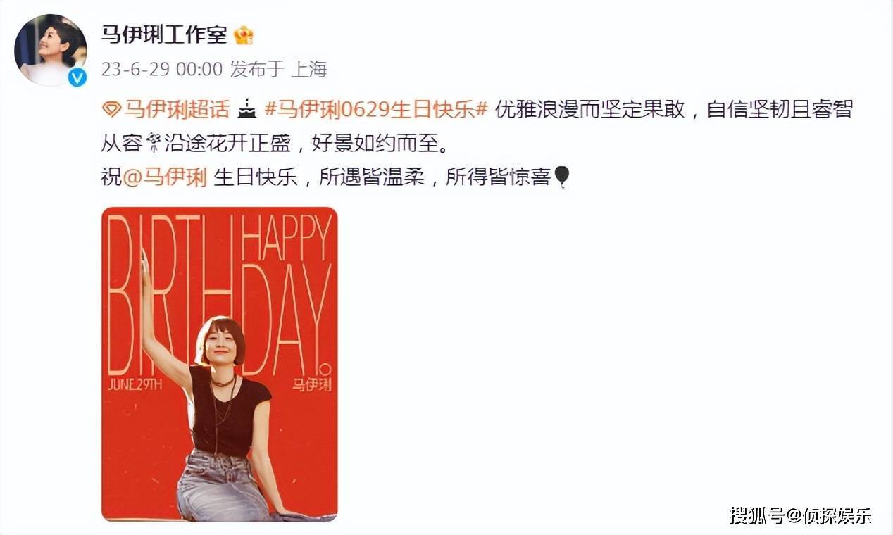The image size is (893, 535).
Task: Click the flower emoji after 从容
Action: click(153, 144)
